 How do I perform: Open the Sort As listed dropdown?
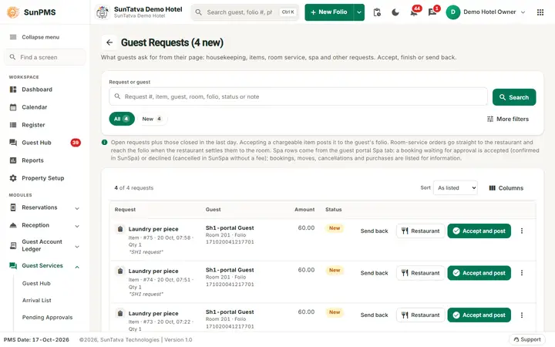(x=456, y=188)
